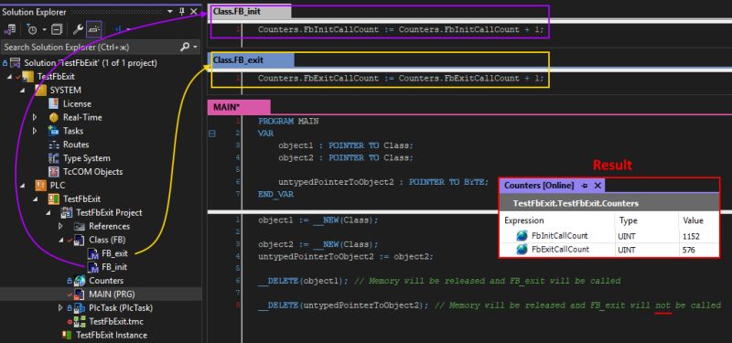Switch to the Class.FB_exit editor tab
This screenshot has height=343, width=732.
251,59
